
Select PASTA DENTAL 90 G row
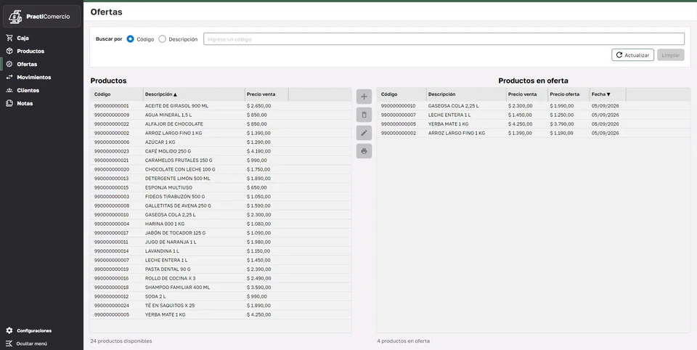pyautogui.click(x=221, y=269)
